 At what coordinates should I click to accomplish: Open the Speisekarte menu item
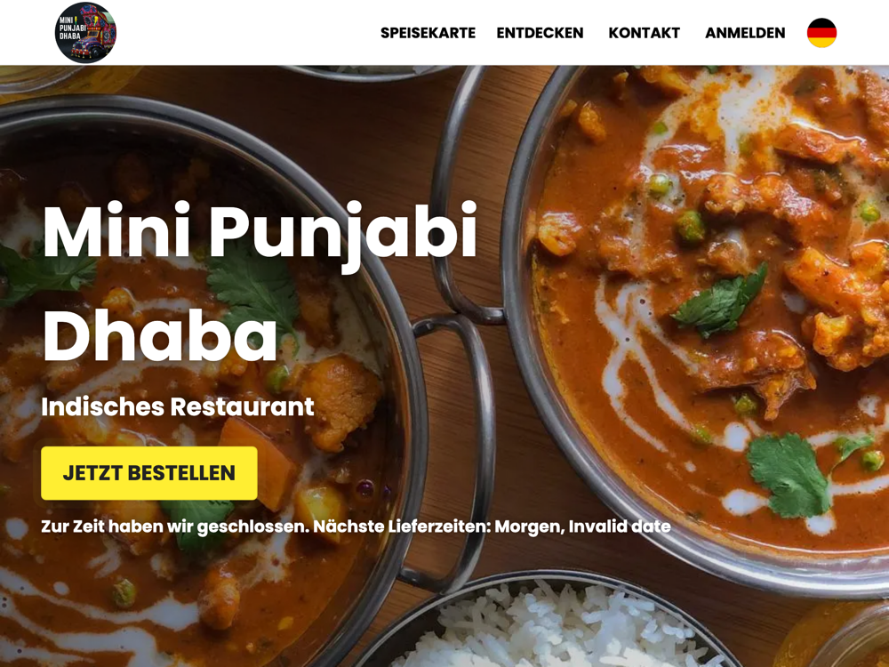428,33
